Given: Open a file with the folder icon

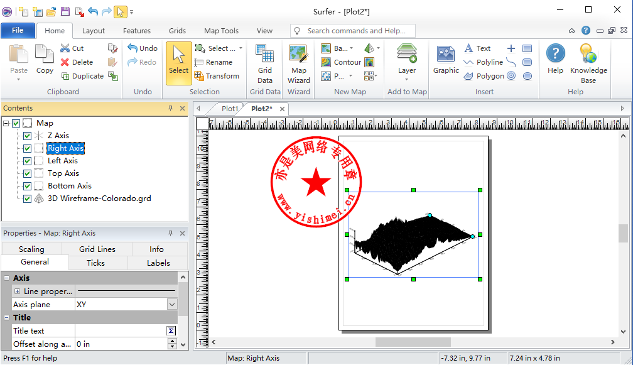Looking at the screenshot, I should 51,12.
